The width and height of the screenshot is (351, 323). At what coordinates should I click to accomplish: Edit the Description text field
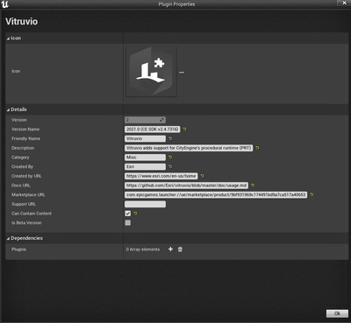(189, 148)
